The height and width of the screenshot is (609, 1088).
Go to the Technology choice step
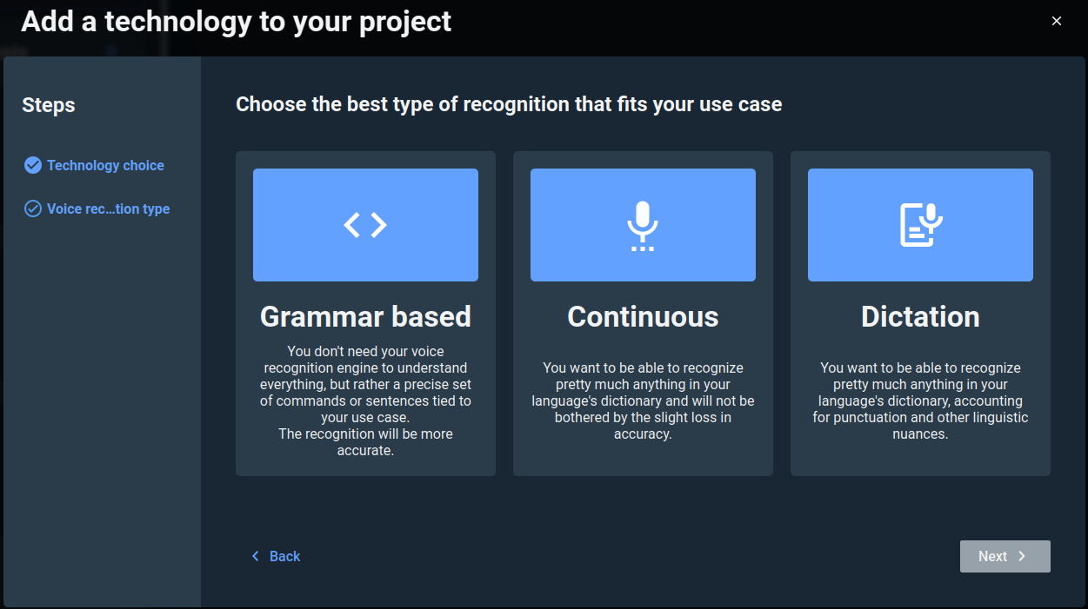[x=105, y=165]
